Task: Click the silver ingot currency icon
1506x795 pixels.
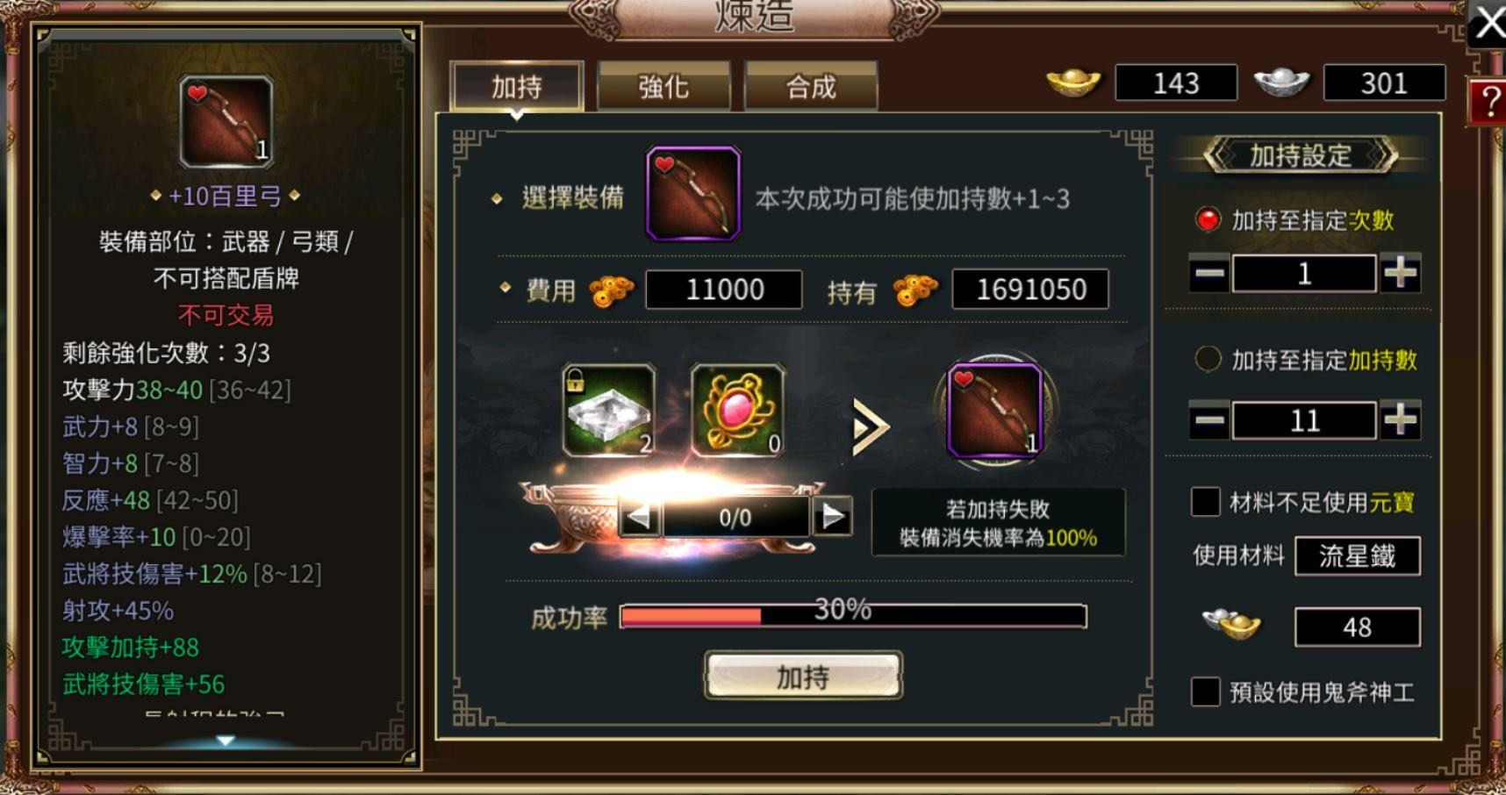Action: point(1281,83)
